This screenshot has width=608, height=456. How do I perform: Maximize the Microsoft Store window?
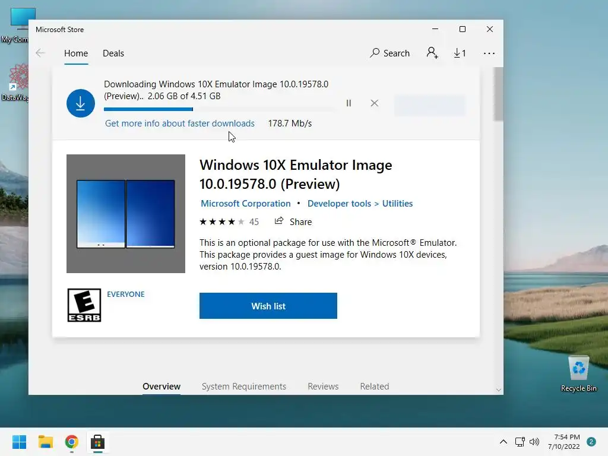tap(462, 29)
